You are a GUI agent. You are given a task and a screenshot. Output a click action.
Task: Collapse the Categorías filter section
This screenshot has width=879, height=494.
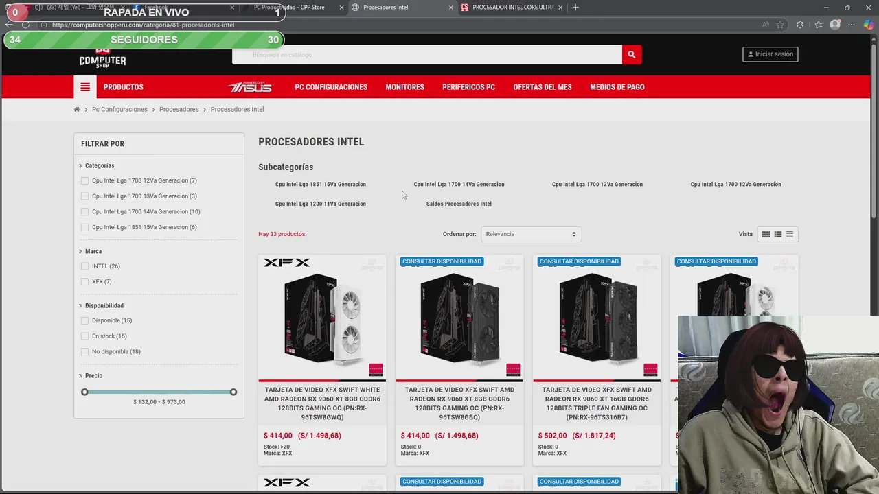pos(96,165)
